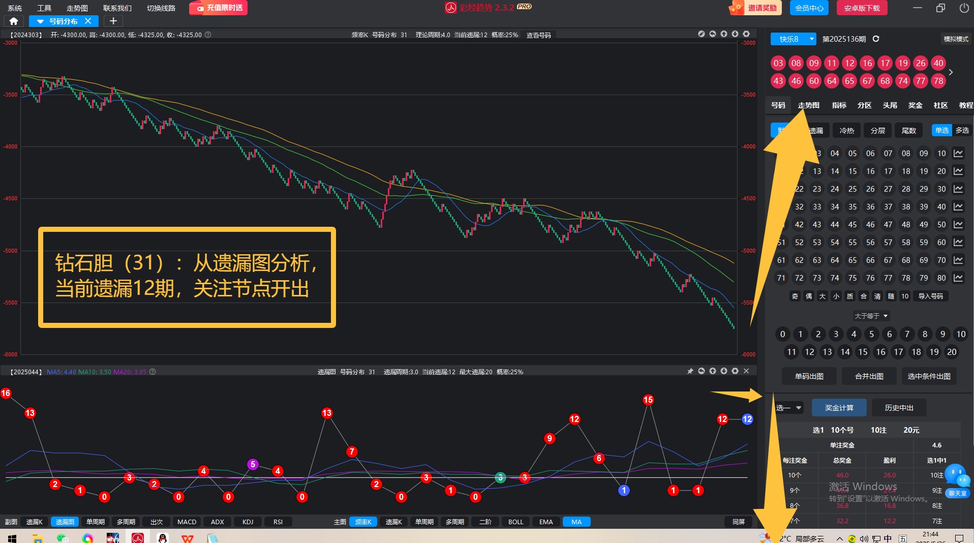
Task: Select BOLL main chart indicator
Action: [x=515, y=522]
